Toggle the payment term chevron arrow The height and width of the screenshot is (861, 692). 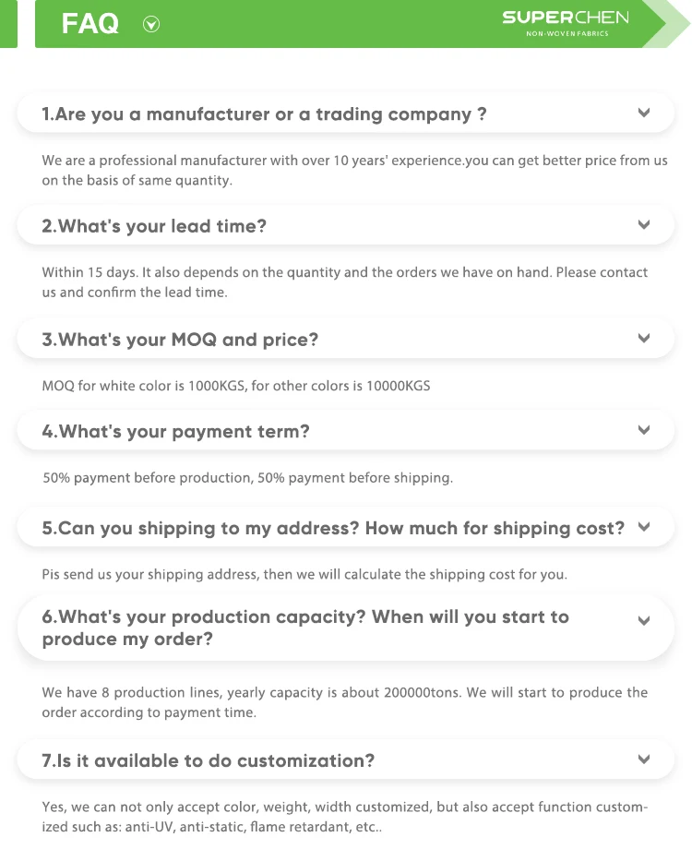[x=644, y=430]
